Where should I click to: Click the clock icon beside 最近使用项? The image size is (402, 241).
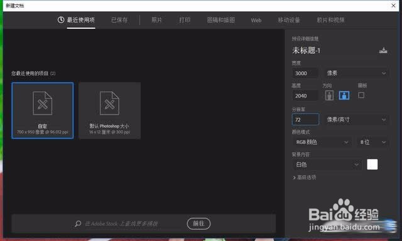point(61,19)
